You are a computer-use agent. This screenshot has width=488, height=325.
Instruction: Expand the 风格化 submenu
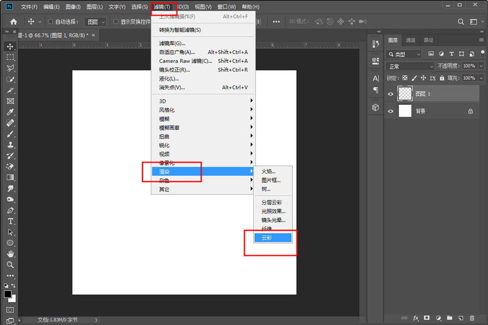(203, 110)
